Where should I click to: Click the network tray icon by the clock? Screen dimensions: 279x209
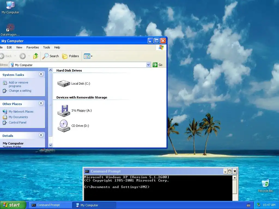[x=259, y=205]
